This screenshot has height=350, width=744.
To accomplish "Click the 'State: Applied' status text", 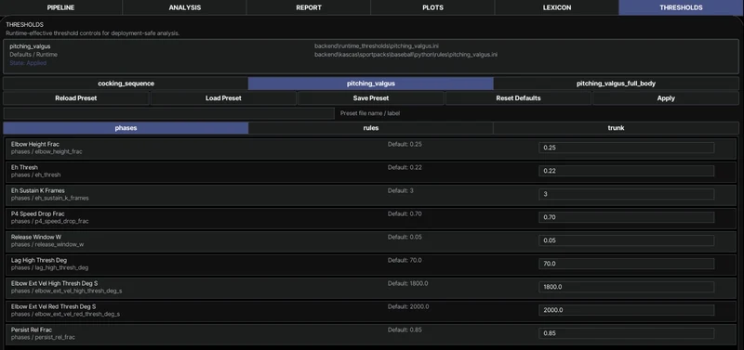I will [x=28, y=63].
